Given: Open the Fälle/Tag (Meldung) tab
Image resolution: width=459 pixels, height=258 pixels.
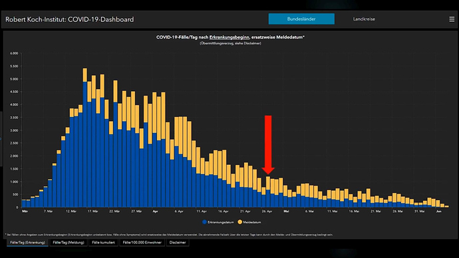Looking at the screenshot, I should coord(69,243).
